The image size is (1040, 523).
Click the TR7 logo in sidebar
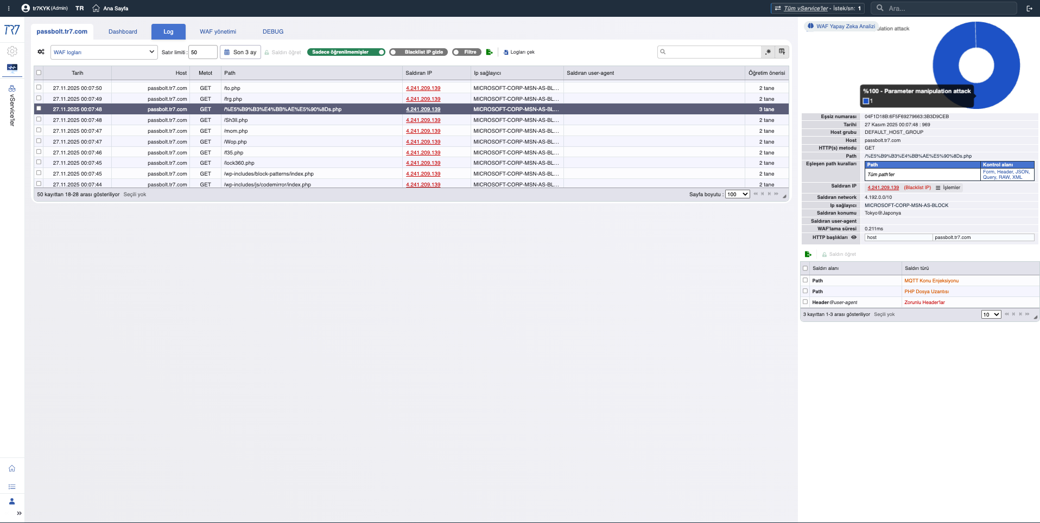(12, 30)
